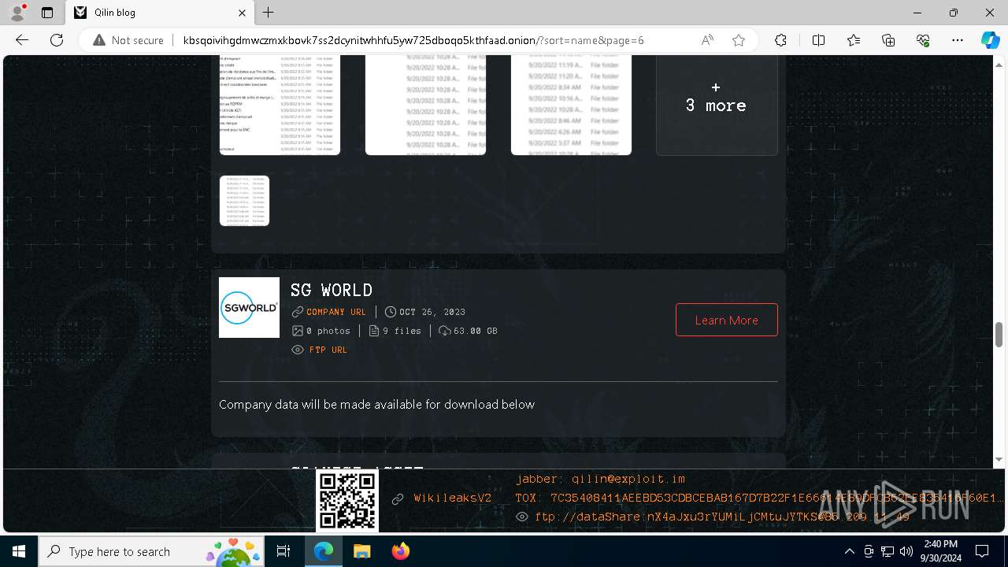Open the notifications center

(x=982, y=551)
